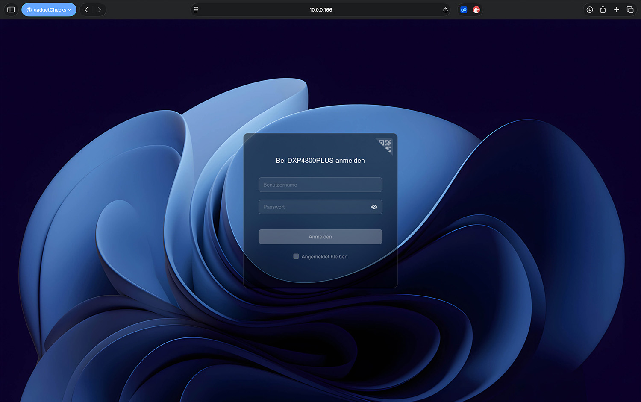Click the Benutzername input field
This screenshot has width=641, height=402.
click(x=320, y=185)
